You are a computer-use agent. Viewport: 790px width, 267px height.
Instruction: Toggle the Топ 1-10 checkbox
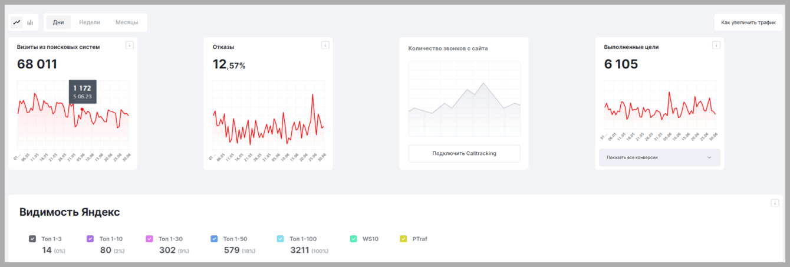click(x=90, y=239)
